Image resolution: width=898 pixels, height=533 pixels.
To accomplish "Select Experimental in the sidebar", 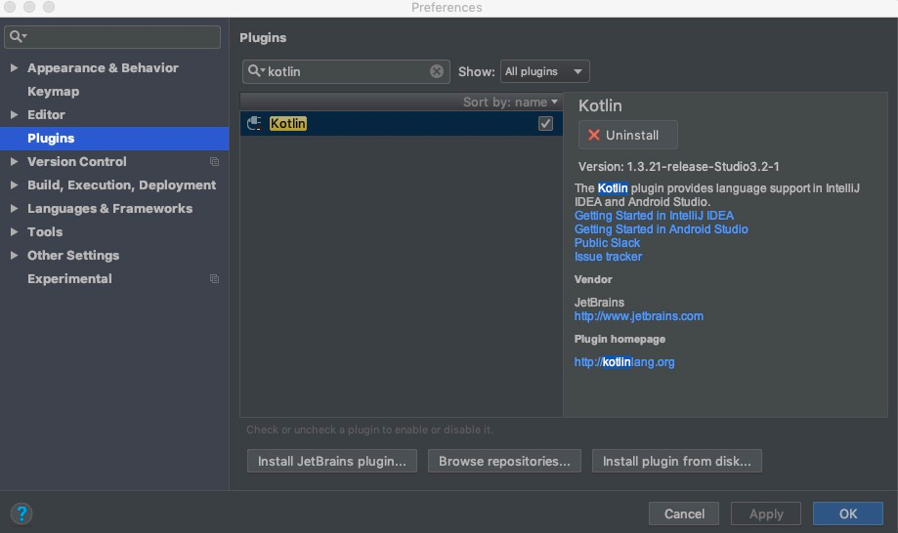I will pos(69,279).
